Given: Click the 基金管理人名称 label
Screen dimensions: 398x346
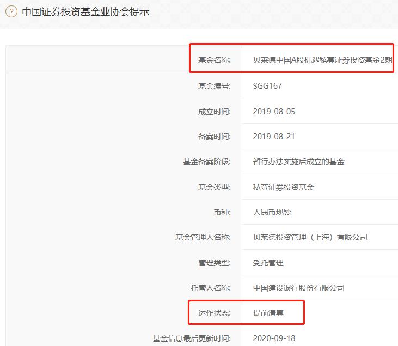Looking at the screenshot, I should coord(203,237).
